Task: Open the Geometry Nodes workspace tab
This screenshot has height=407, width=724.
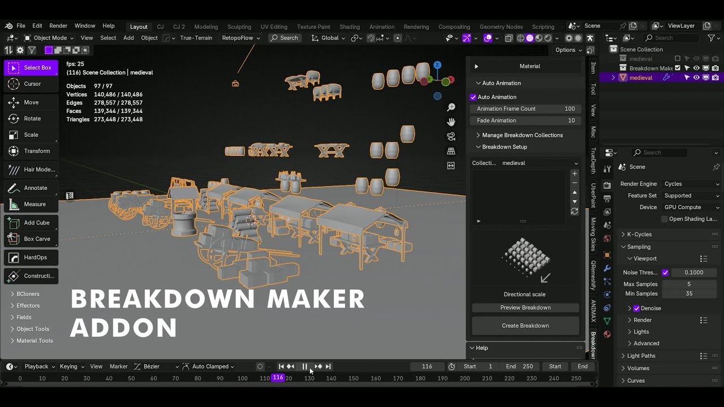Action: 501,27
